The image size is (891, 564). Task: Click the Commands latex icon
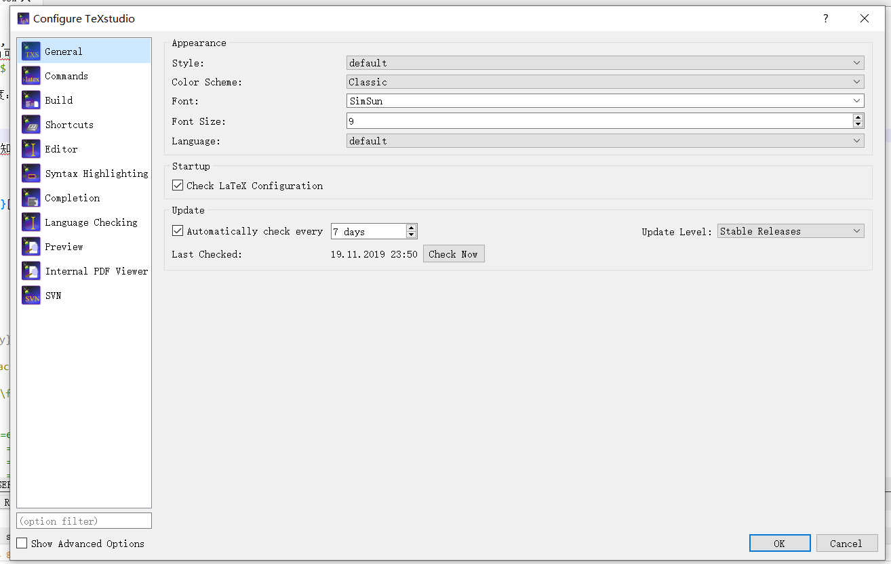[x=31, y=76]
